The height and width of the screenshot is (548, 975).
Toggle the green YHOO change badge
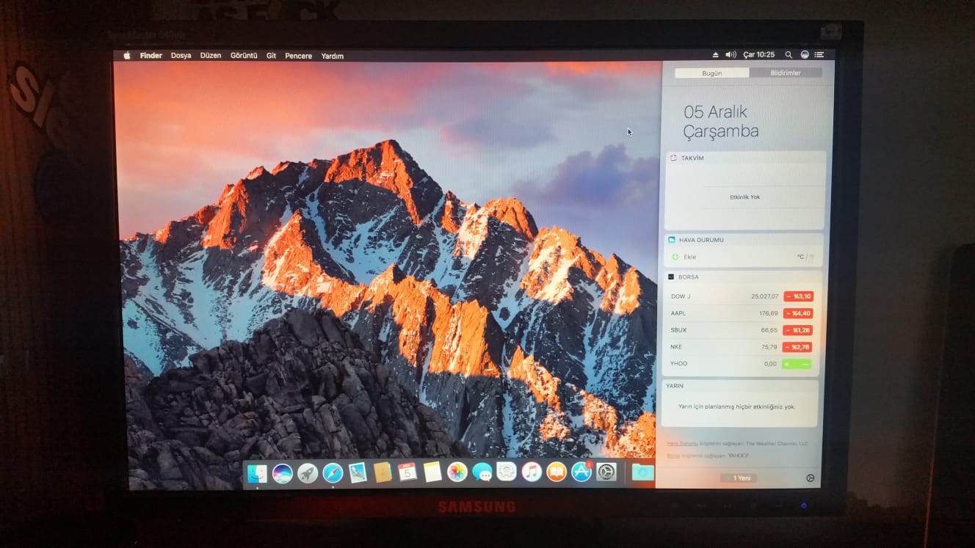pos(797,364)
